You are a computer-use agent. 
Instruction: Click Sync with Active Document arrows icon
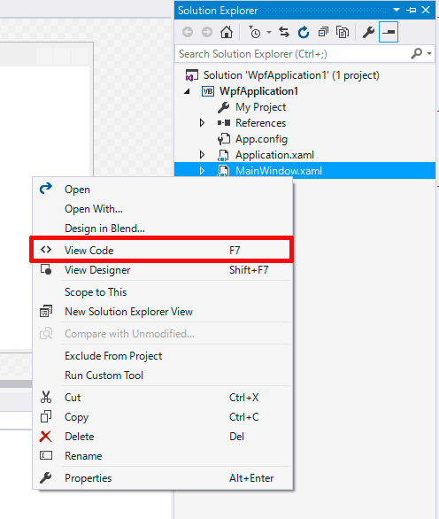pos(284,33)
